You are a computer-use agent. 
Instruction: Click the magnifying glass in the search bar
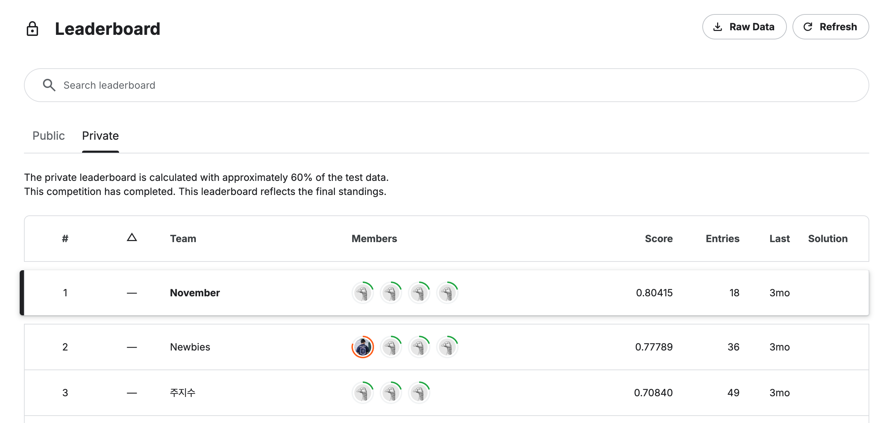(49, 85)
